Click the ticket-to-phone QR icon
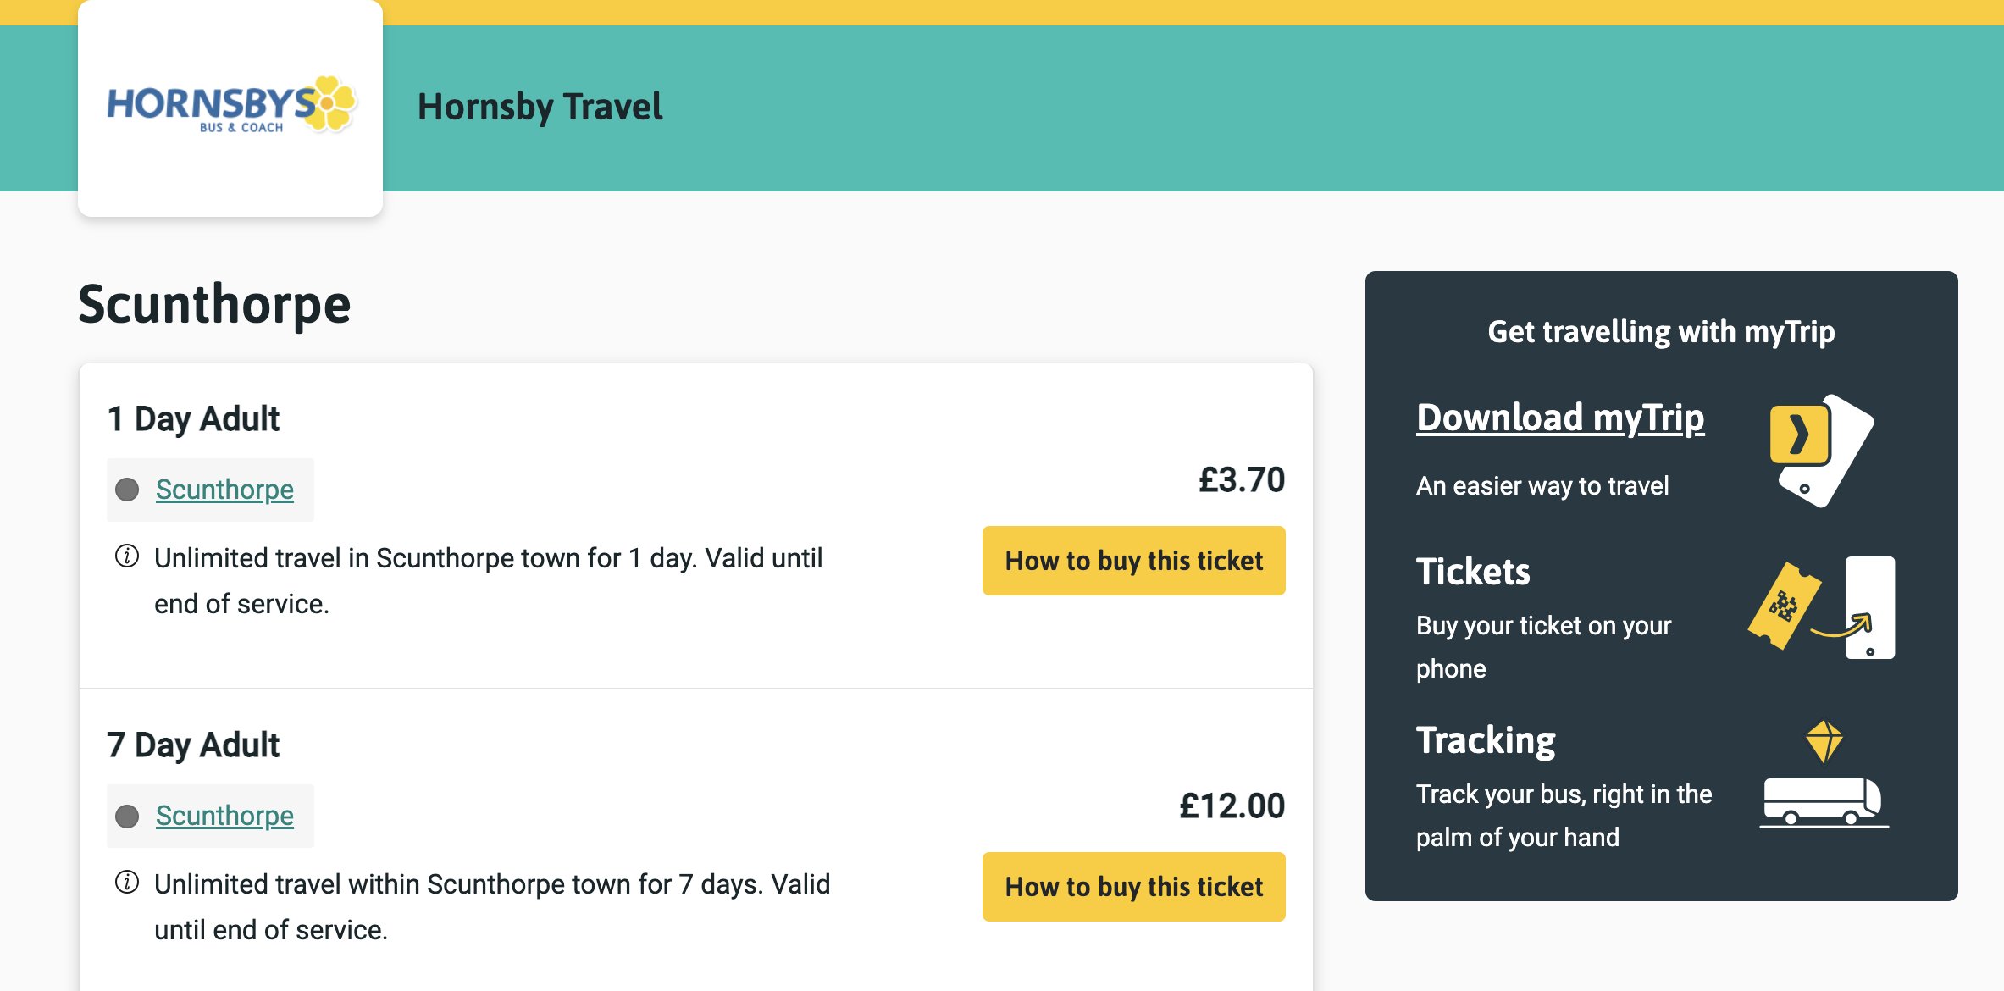2004x991 pixels. pyautogui.click(x=1822, y=607)
